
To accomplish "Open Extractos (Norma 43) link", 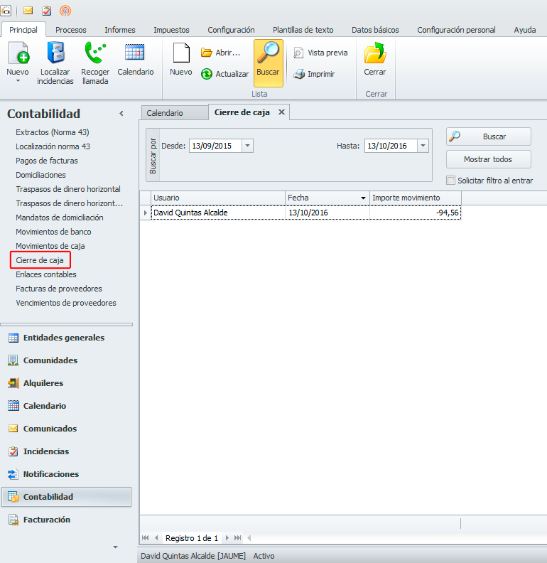I will 53,132.
